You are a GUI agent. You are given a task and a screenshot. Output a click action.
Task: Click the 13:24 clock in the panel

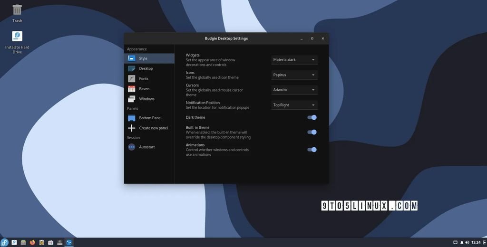[476, 242]
